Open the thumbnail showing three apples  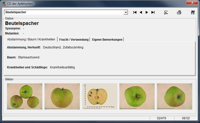[x=25, y=96]
